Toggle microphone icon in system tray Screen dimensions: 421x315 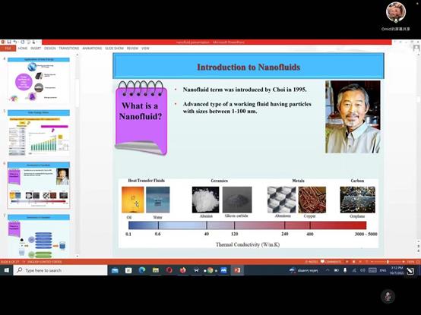click(345, 270)
